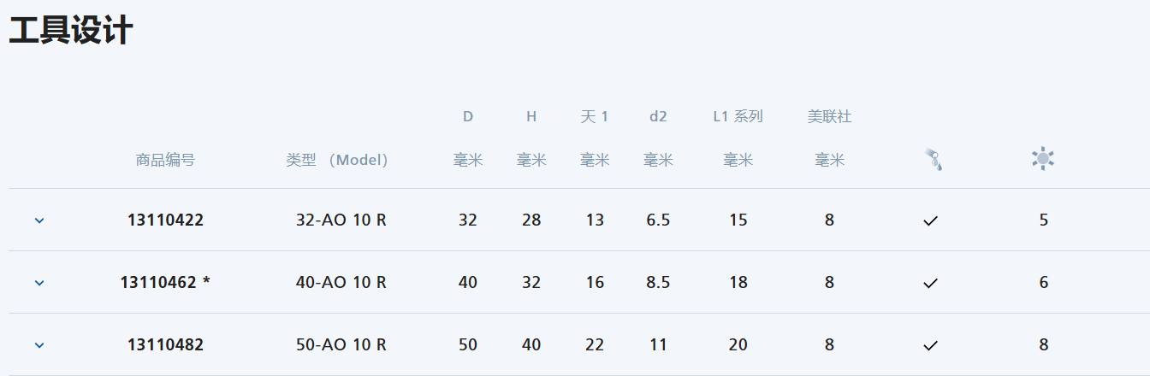Open product number 13110482

pyautogui.click(x=165, y=345)
